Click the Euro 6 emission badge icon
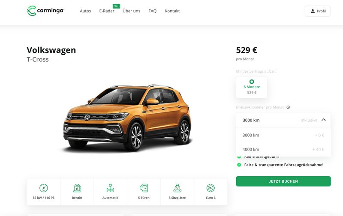Screen dimensions: 343x216 [211, 188]
